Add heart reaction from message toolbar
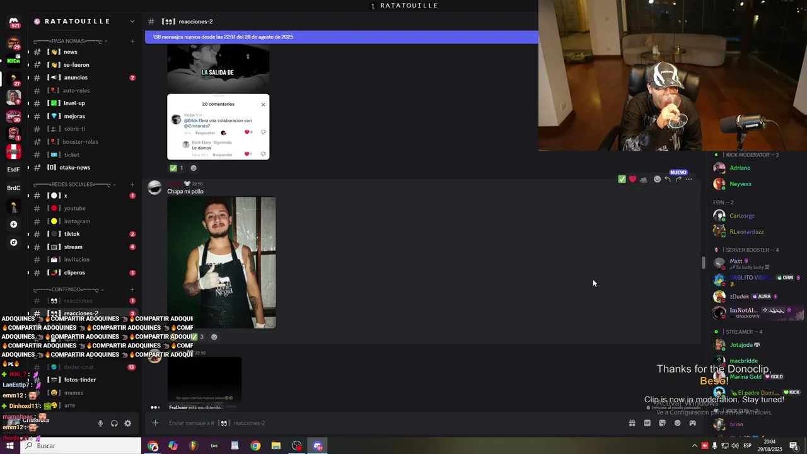The image size is (807, 454). point(633,180)
